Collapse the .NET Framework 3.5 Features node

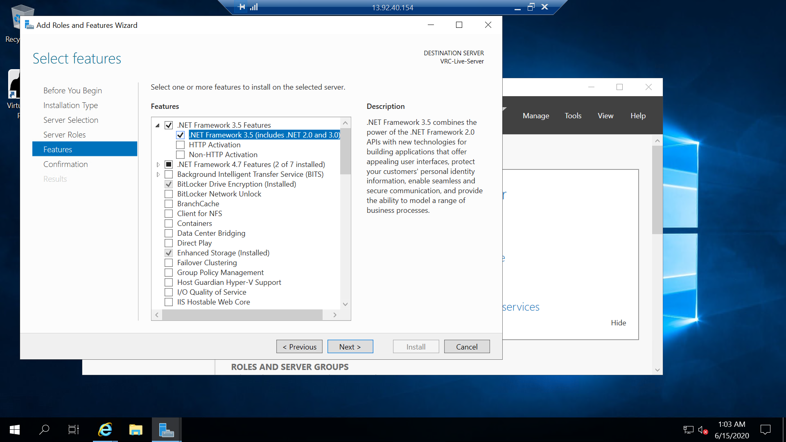158,125
